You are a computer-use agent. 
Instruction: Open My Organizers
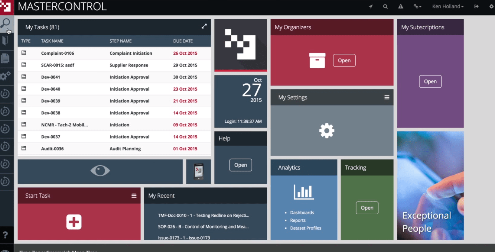(344, 60)
